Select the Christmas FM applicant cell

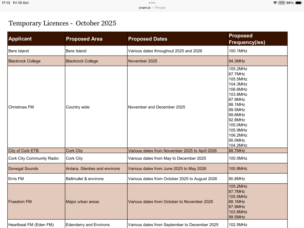(x=36, y=107)
